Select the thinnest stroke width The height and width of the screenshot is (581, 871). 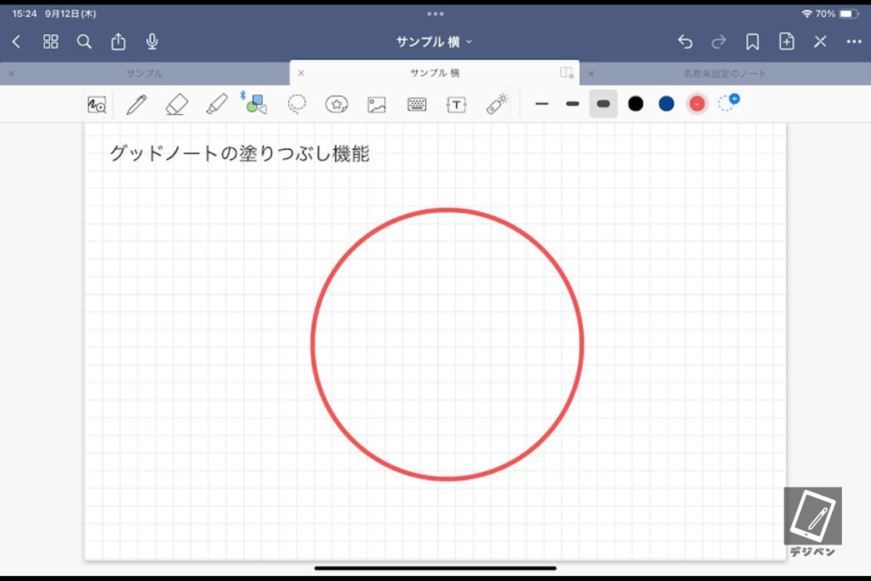pyautogui.click(x=542, y=104)
